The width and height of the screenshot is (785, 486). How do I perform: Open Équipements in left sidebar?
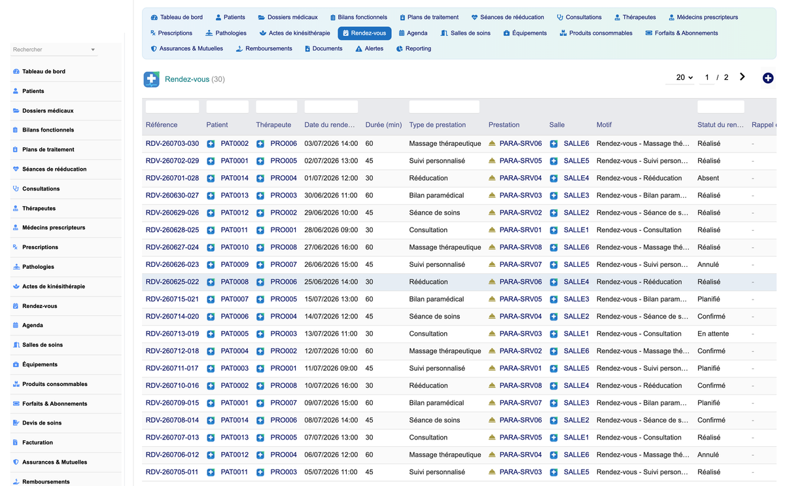40,365
